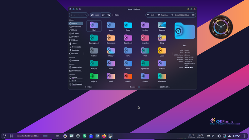Image resolution: width=249 pixels, height=140 pixels.
Task: Switch to Icons view mode
Action: coord(95,15)
